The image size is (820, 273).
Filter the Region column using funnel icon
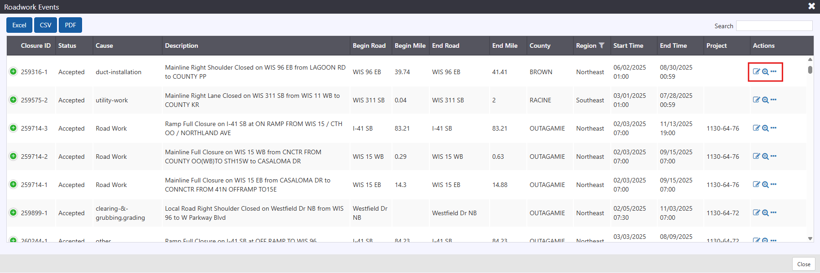click(x=602, y=45)
